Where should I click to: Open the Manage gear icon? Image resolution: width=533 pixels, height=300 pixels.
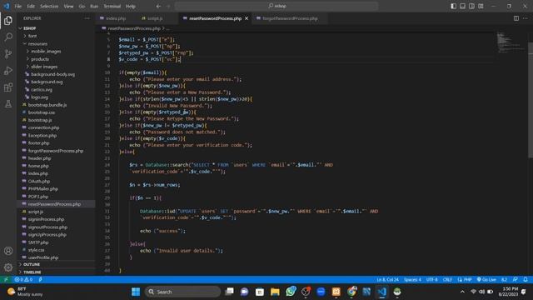[8, 267]
